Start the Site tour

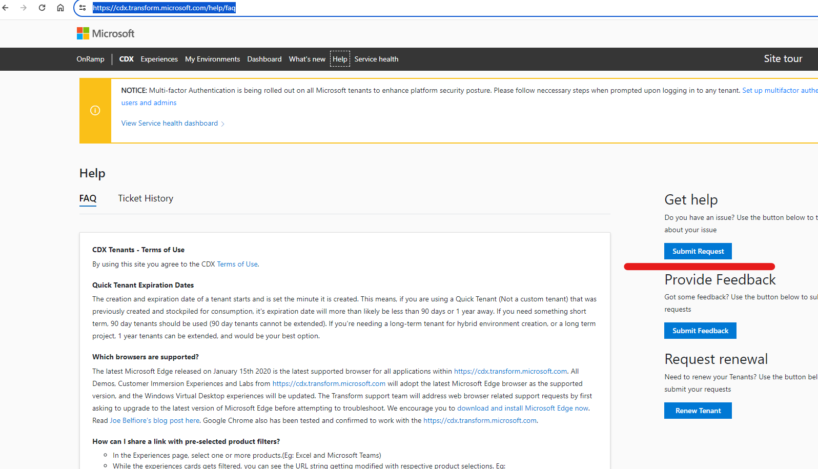click(783, 58)
